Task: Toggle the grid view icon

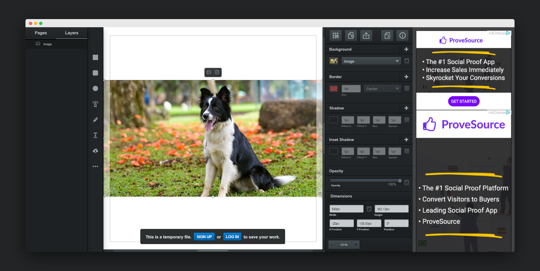Action: pos(335,35)
